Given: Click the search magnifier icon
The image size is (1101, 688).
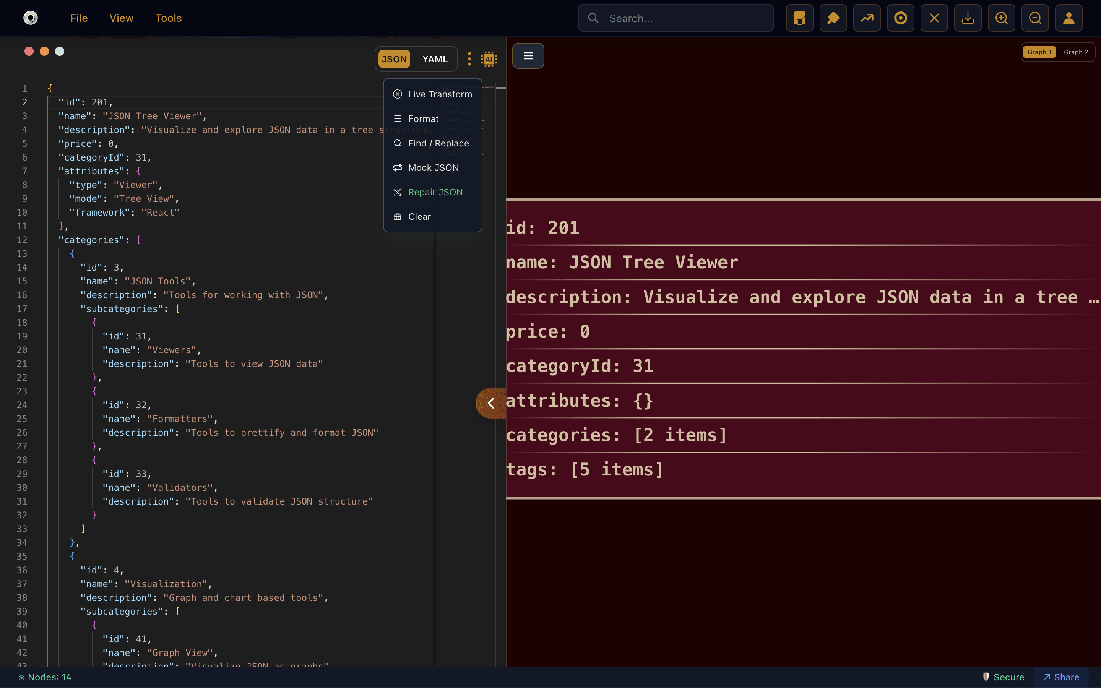Looking at the screenshot, I should click(593, 18).
